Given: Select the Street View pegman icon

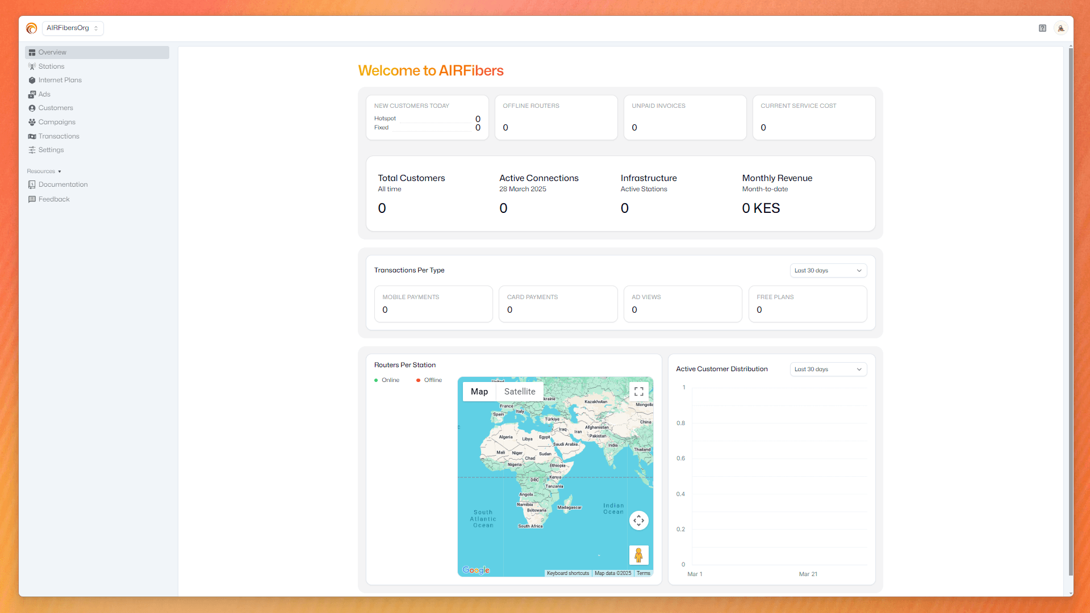Looking at the screenshot, I should pos(638,555).
